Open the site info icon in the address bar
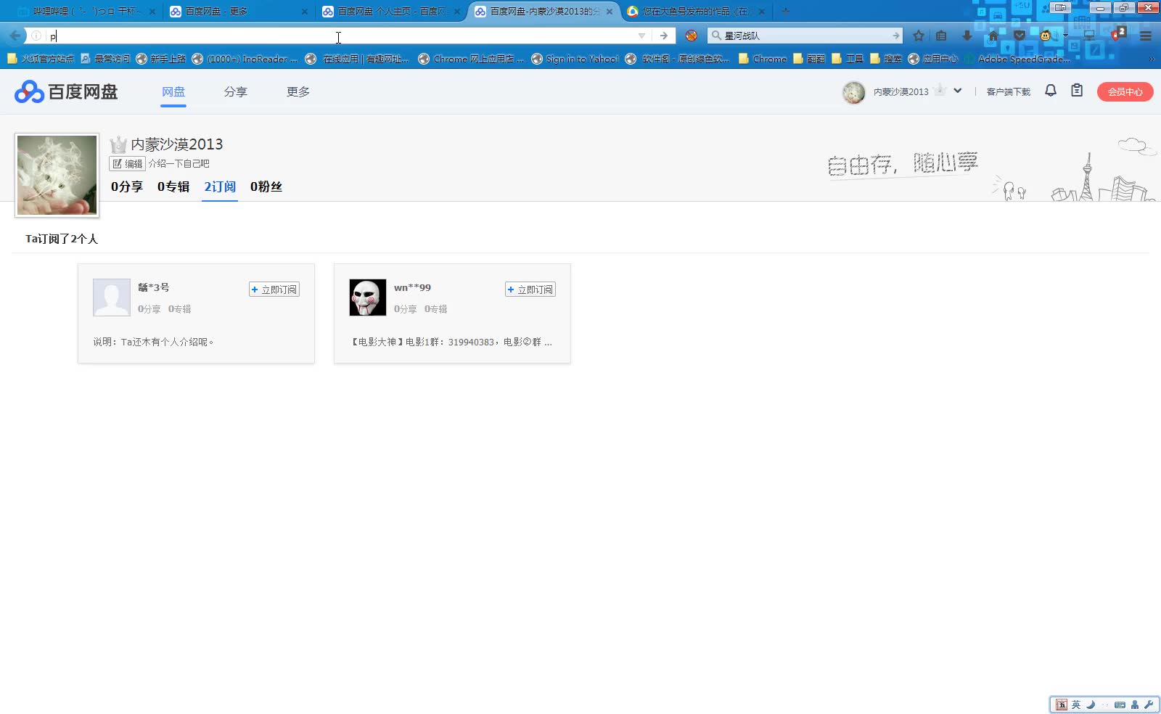The width and height of the screenshot is (1161, 714). pyautogui.click(x=36, y=36)
